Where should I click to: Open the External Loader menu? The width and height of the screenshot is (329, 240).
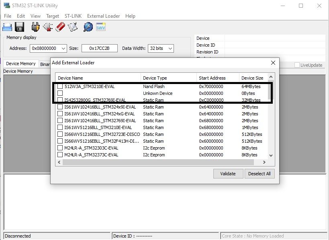(x=104, y=16)
